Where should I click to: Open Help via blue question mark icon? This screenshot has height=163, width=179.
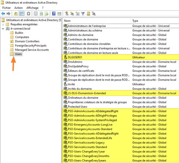[54, 14]
